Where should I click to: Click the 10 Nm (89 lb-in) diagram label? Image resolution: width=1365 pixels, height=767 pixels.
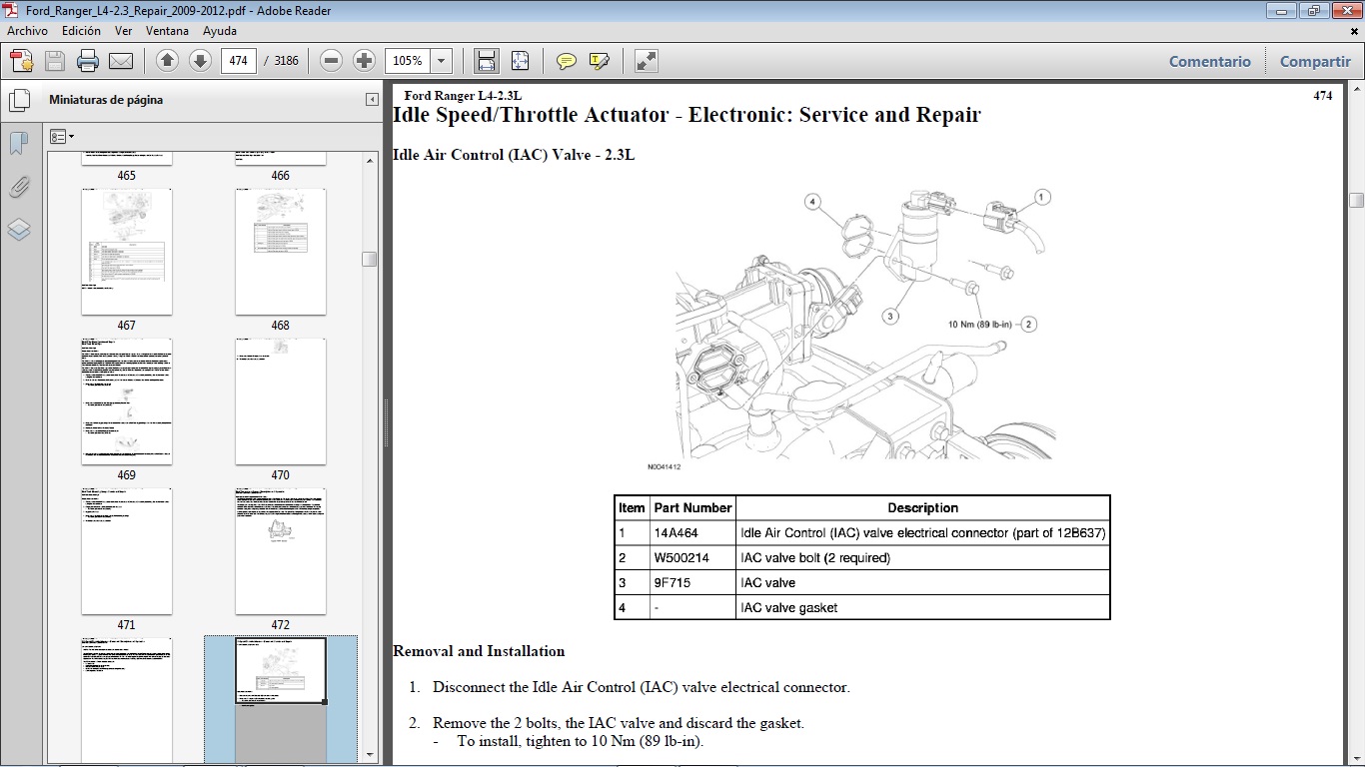[x=980, y=324]
